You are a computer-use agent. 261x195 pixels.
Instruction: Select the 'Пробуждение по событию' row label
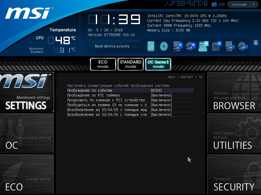[x=89, y=90]
